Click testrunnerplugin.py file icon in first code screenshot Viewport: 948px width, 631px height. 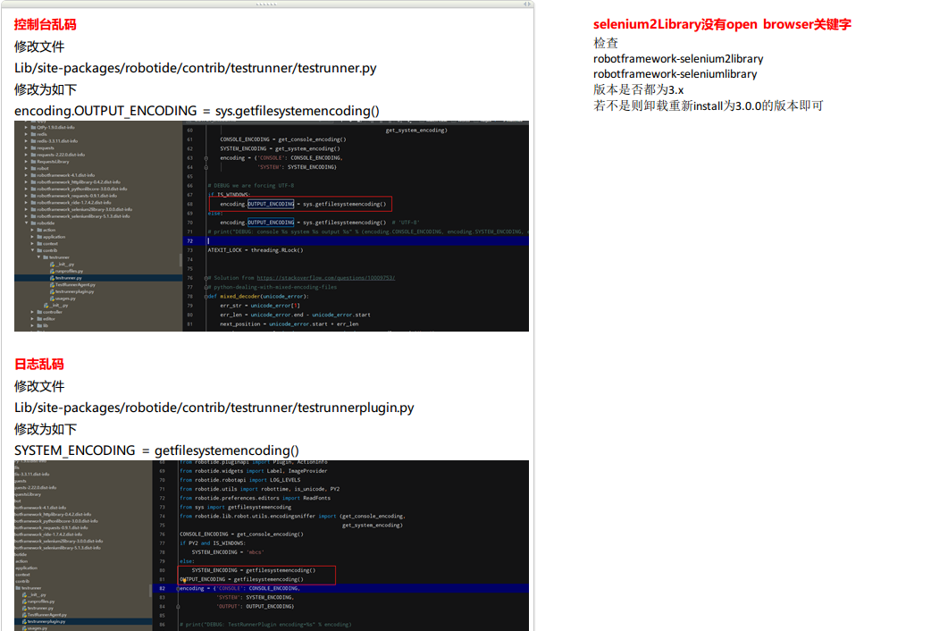(53, 291)
